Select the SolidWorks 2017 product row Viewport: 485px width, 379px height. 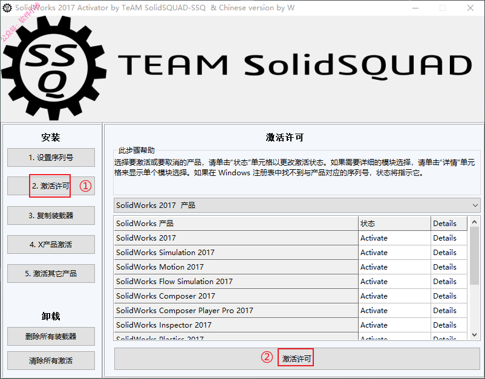(x=236, y=238)
